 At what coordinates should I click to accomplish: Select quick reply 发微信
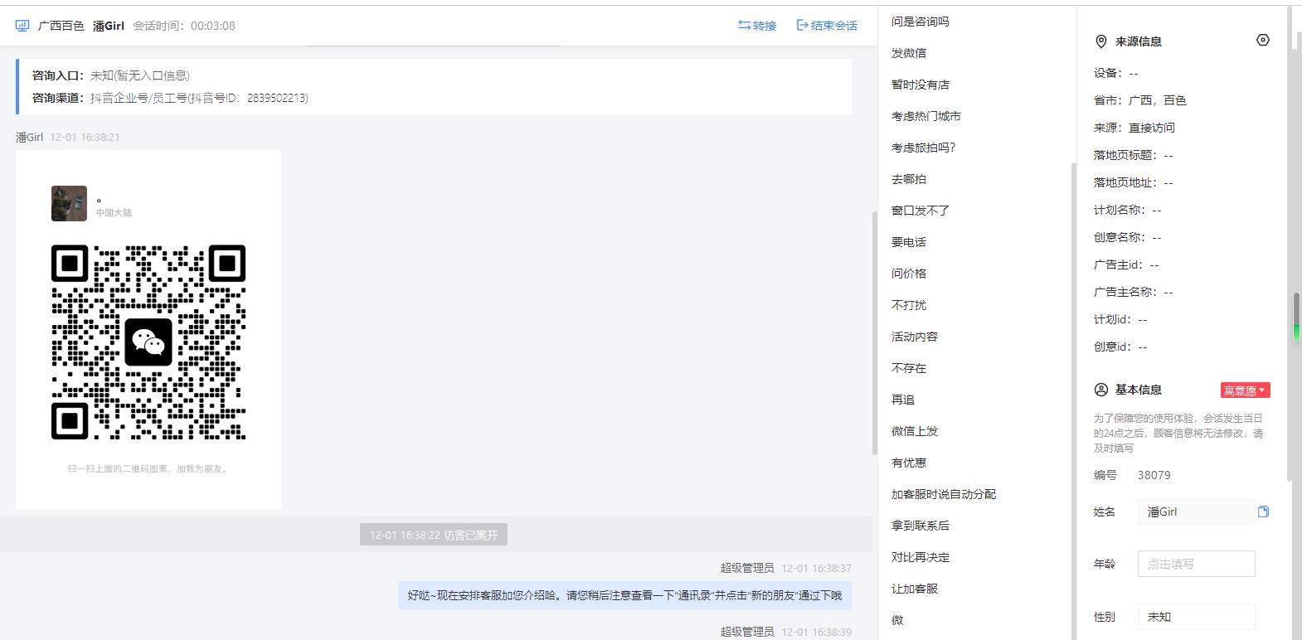909,53
